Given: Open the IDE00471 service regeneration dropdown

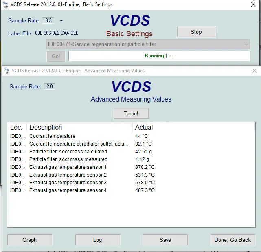Looking at the screenshot, I should [x=148, y=44].
